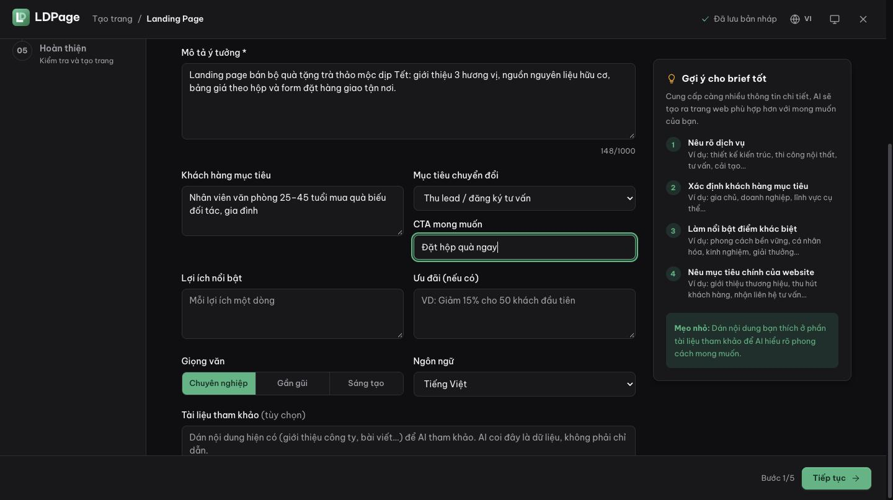This screenshot has height=500, width=893.
Task: Click tip 3 Làm nổi bật điểm khác biệt
Action: (752, 240)
